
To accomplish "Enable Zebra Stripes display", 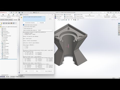I will [58, 16].
